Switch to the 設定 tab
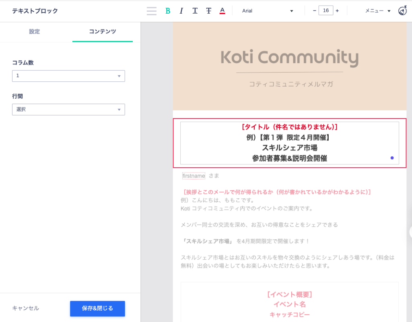Image resolution: width=412 pixels, height=322 pixels. tap(35, 31)
